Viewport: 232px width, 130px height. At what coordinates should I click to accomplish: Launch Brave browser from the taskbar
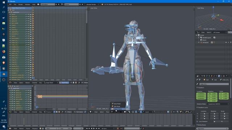click(x=4, y=63)
